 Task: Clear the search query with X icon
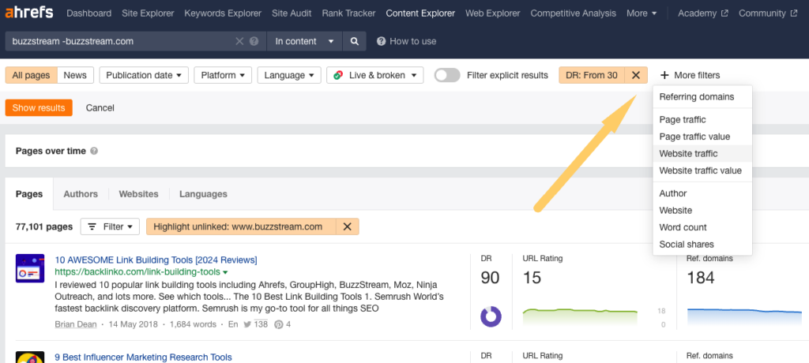point(239,41)
